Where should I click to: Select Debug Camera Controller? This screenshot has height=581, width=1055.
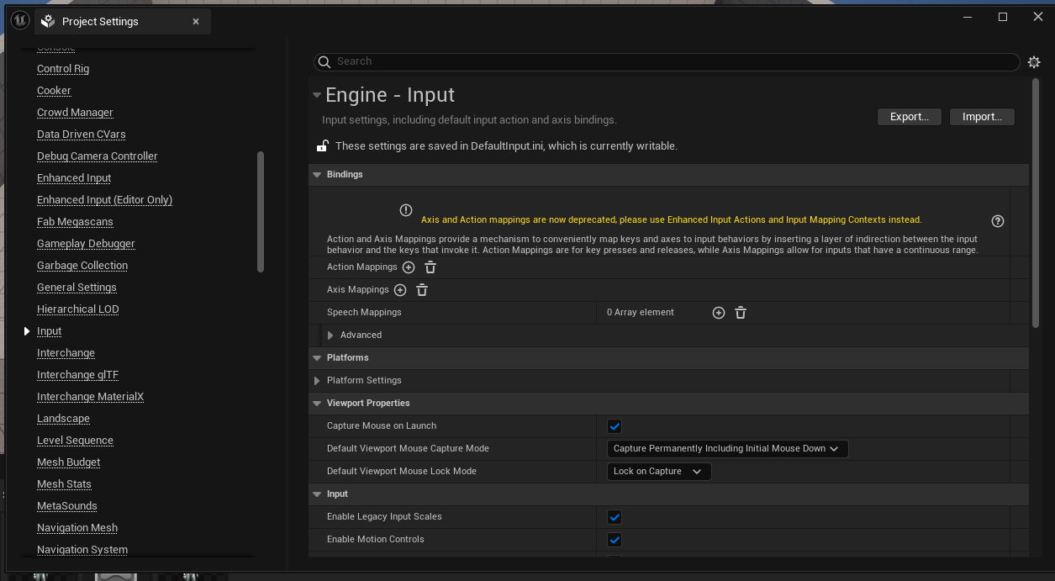pyautogui.click(x=98, y=156)
